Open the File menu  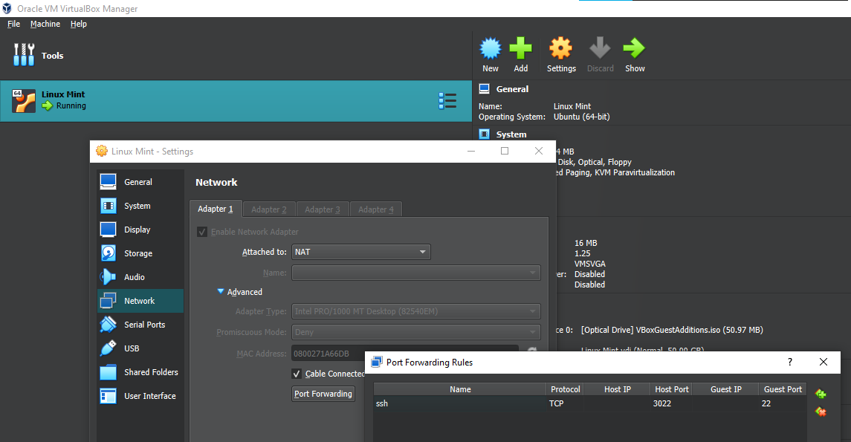click(x=13, y=24)
